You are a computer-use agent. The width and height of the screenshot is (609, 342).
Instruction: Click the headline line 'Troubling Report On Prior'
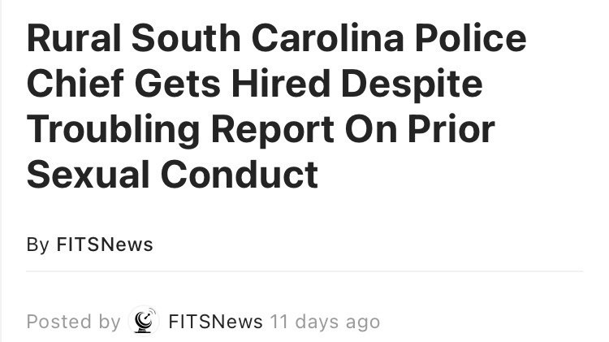[x=261, y=129]
